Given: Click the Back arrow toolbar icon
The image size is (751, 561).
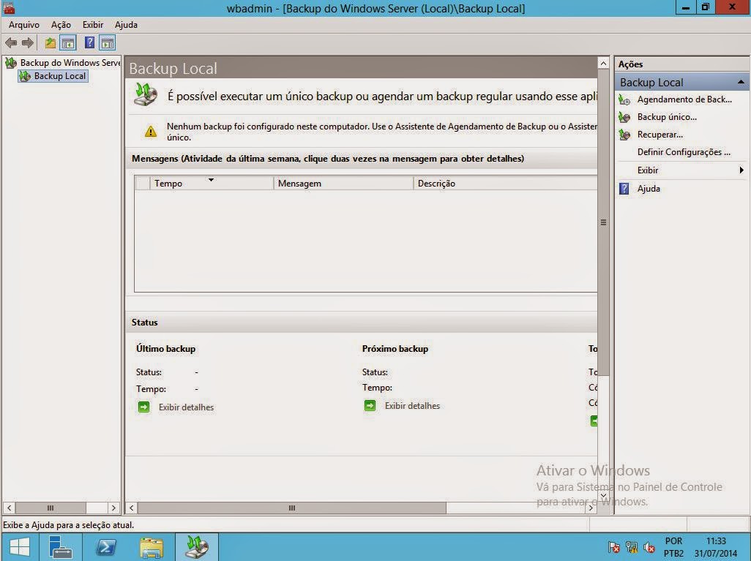Looking at the screenshot, I should [x=11, y=43].
